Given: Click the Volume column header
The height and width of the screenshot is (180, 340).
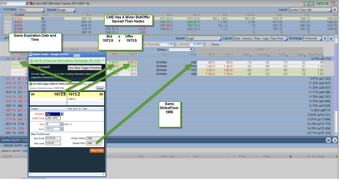Looking at the screenshot, I should [250, 15].
